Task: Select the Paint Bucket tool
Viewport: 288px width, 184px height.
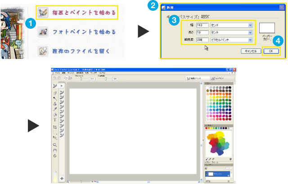Action: (x=55, y=114)
